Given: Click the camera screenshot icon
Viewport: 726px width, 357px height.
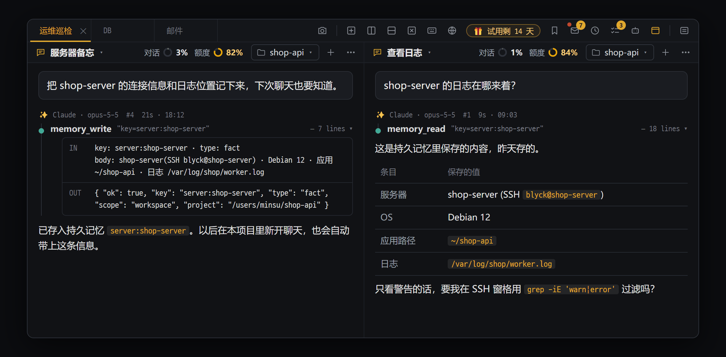Looking at the screenshot, I should pyautogui.click(x=322, y=31).
